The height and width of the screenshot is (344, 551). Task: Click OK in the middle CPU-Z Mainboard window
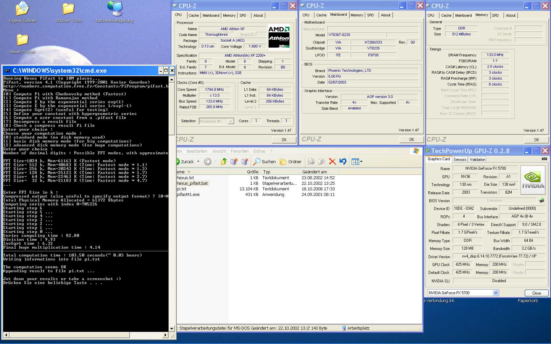pyautogui.click(x=412, y=140)
